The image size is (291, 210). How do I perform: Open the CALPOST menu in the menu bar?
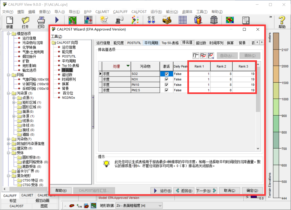point(139,12)
